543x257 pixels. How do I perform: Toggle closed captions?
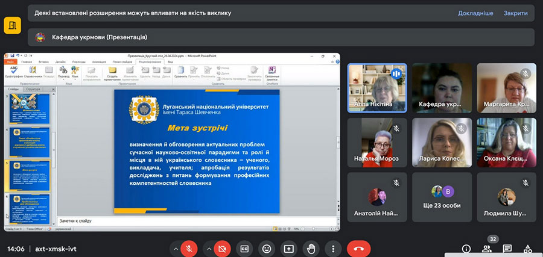coord(244,249)
